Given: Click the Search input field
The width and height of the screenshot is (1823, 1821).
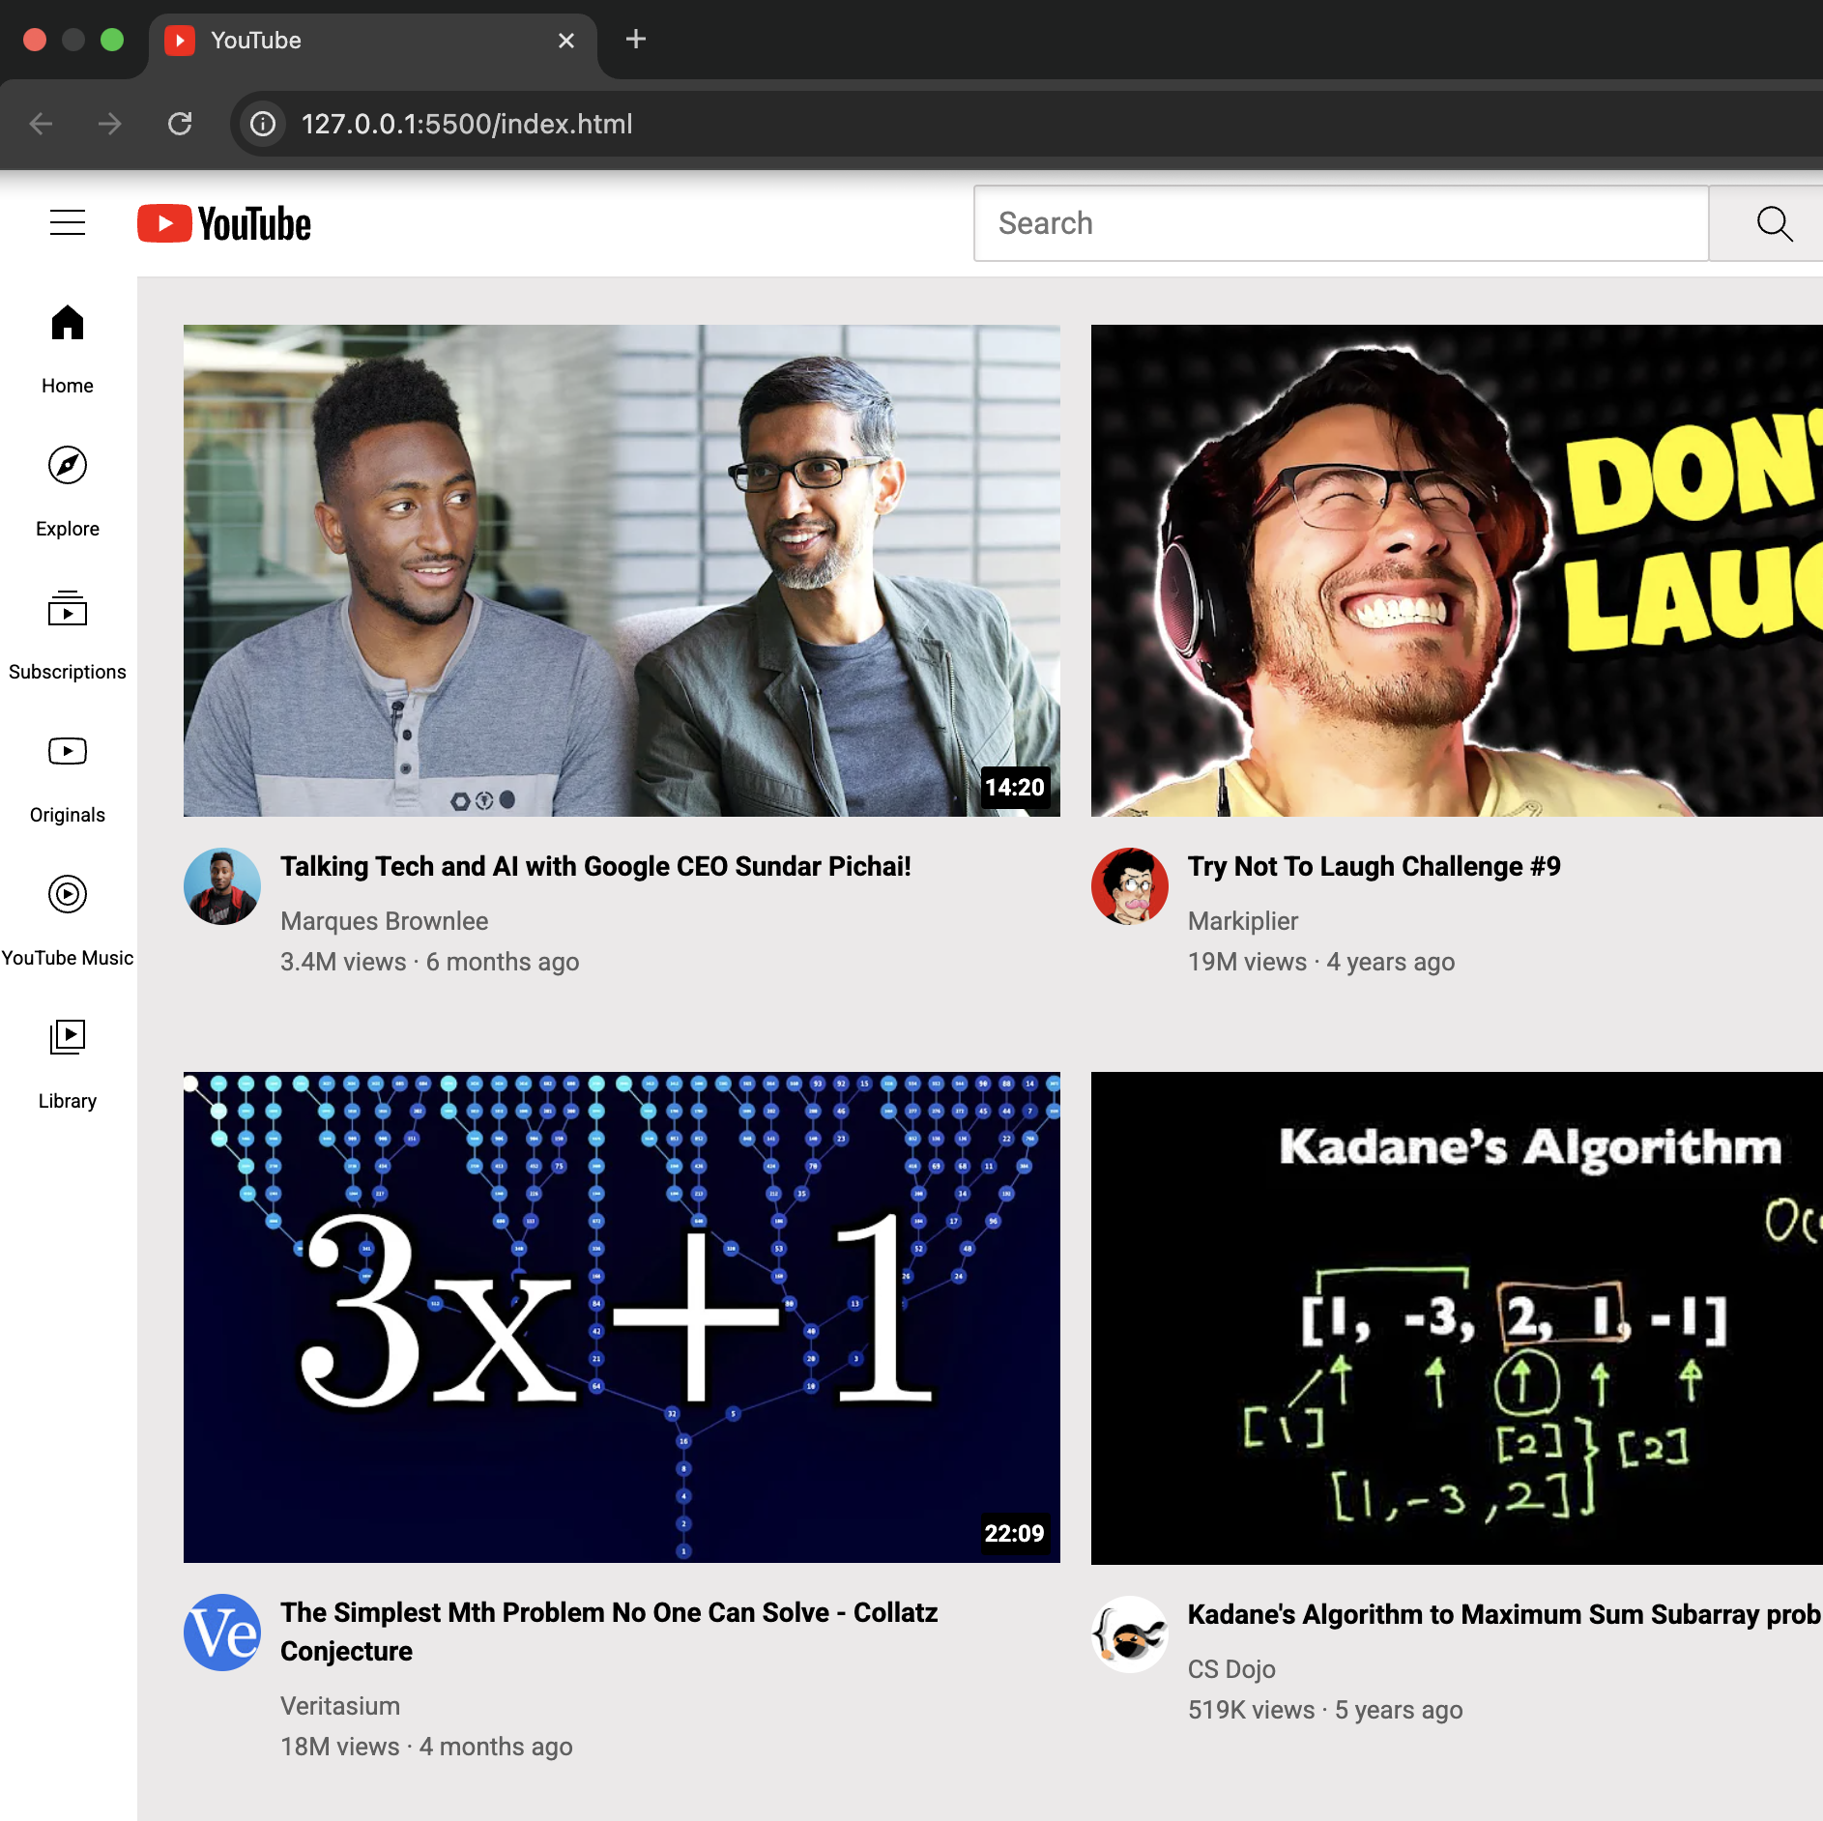Looking at the screenshot, I should pos(1342,223).
